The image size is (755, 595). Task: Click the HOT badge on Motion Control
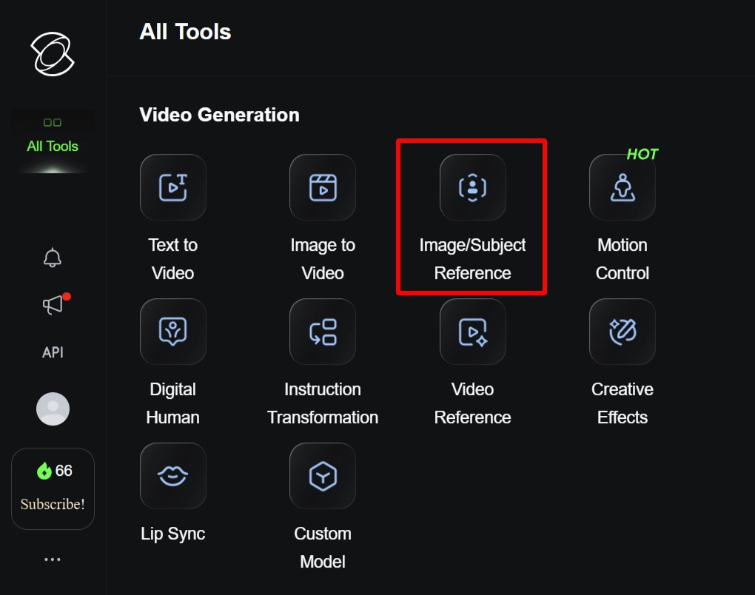[643, 154]
